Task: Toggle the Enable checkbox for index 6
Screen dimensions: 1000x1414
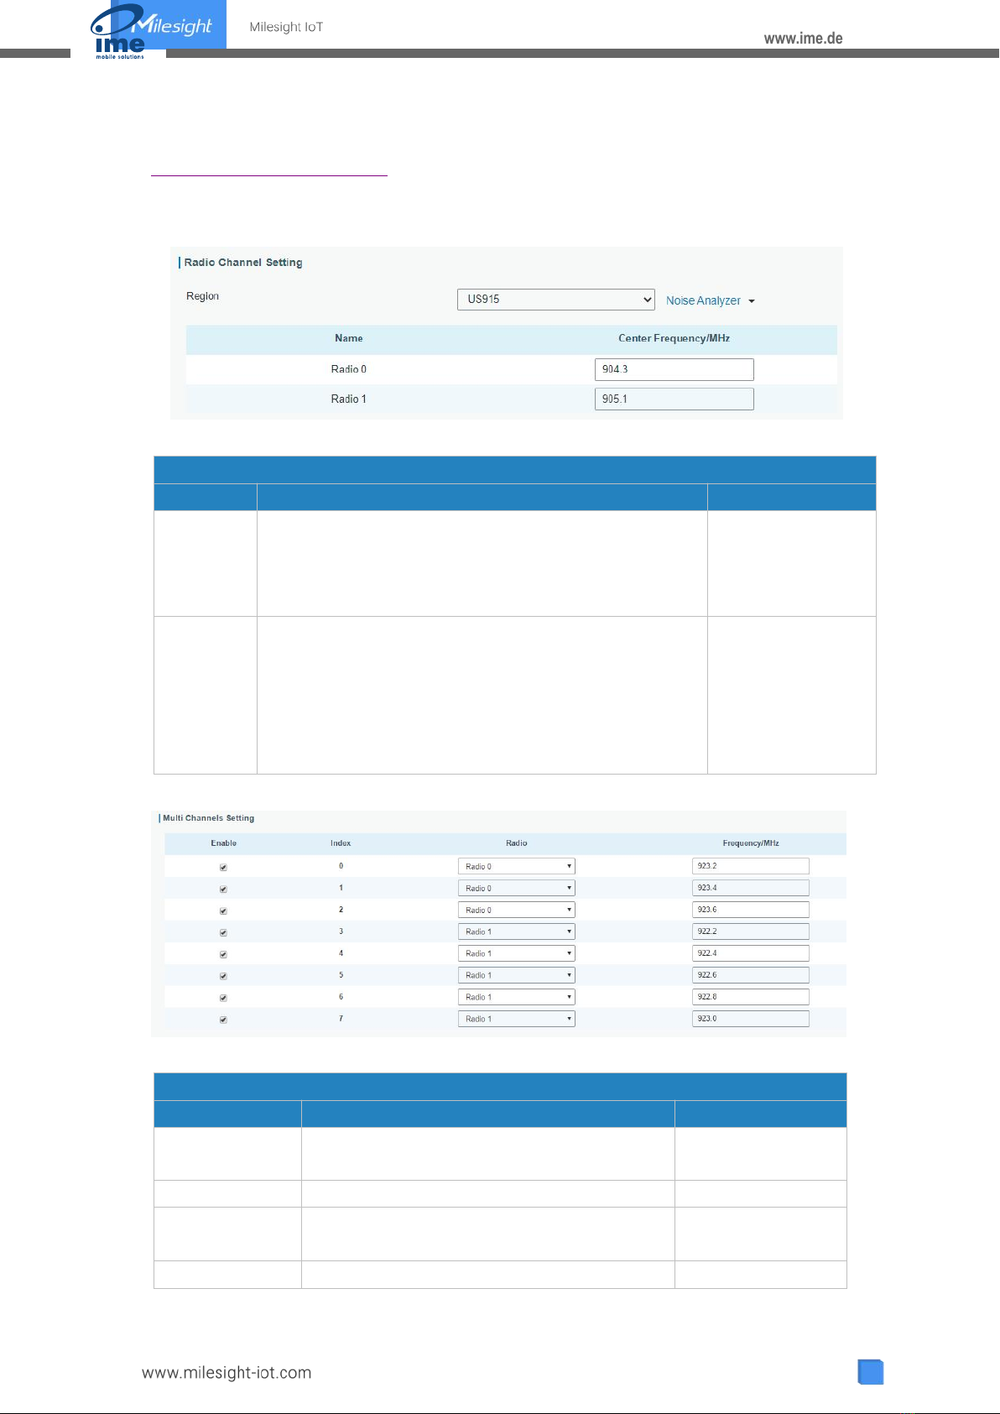Action: pos(223,998)
